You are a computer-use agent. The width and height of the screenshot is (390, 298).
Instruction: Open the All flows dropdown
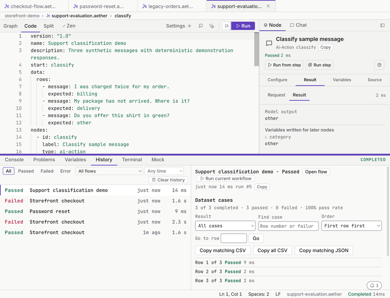pos(109,171)
